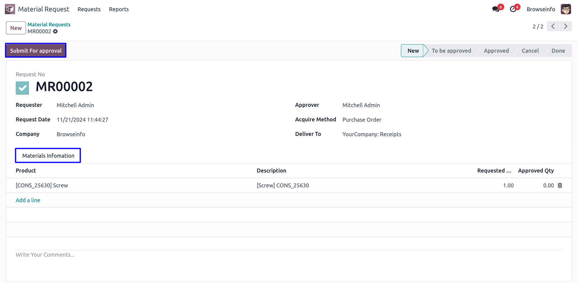Open Material Requests breadcrumb link

(x=49, y=25)
